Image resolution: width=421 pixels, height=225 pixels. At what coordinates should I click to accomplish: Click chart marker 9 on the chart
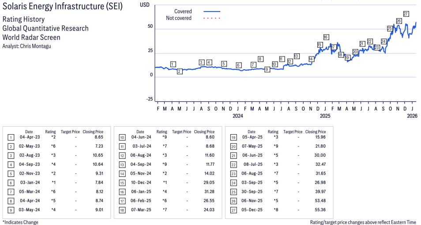click(x=267, y=69)
